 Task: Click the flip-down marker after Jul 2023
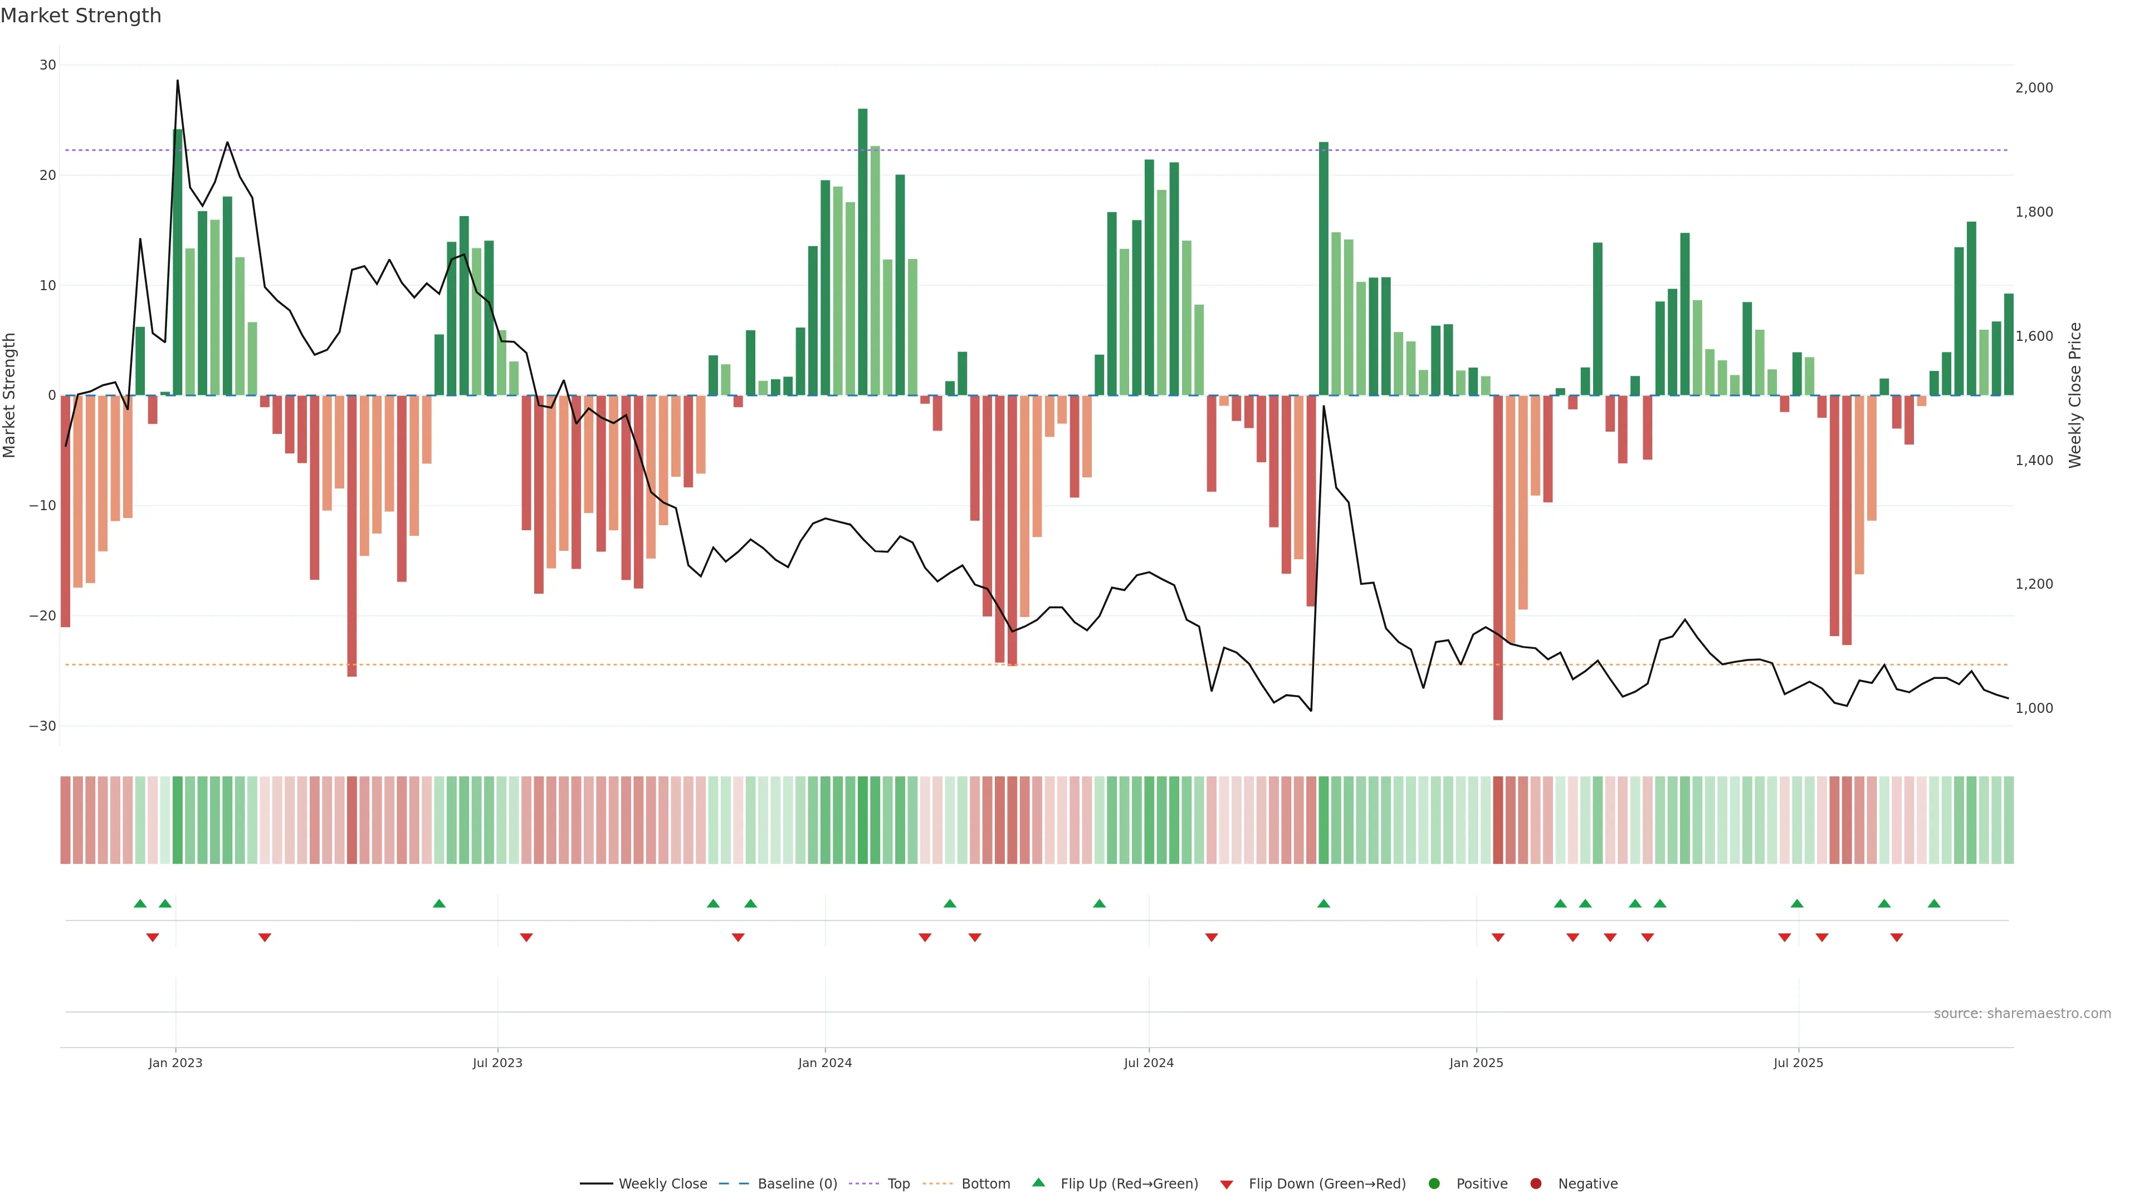coord(526,937)
